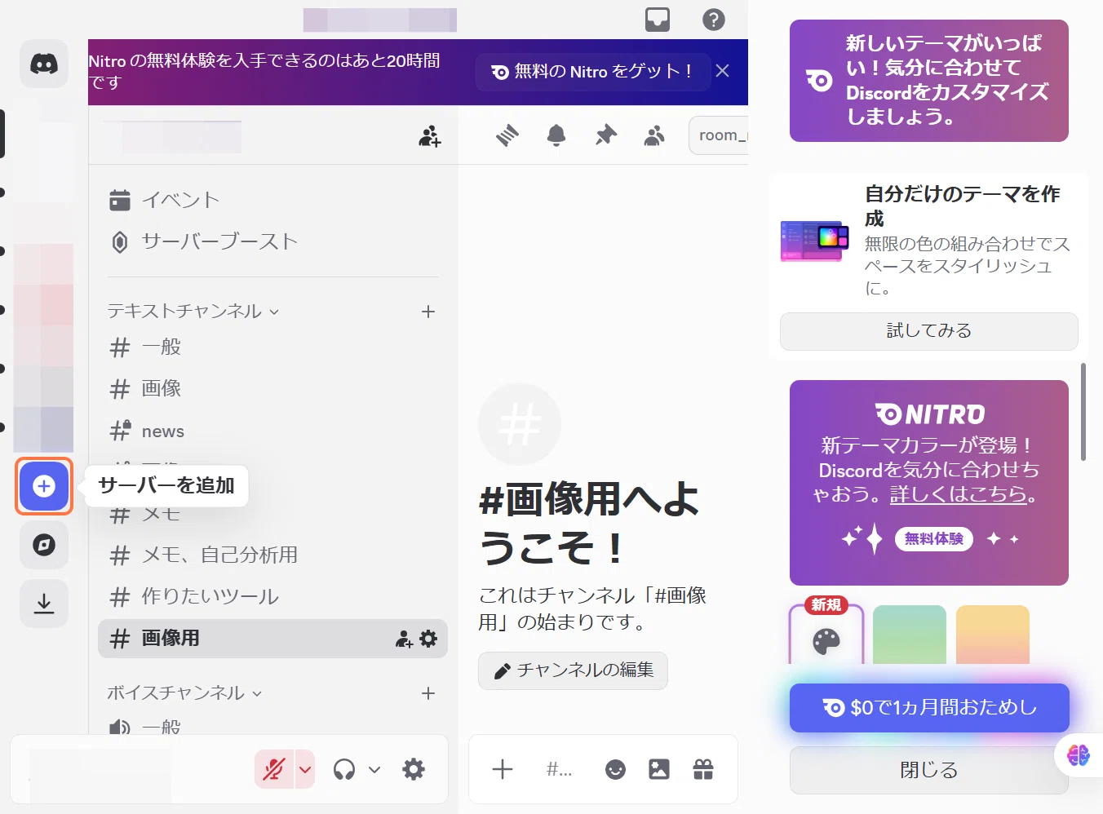Image resolution: width=1103 pixels, height=814 pixels.
Task: Open microphone input options dropdown arrow
Action: click(x=305, y=769)
